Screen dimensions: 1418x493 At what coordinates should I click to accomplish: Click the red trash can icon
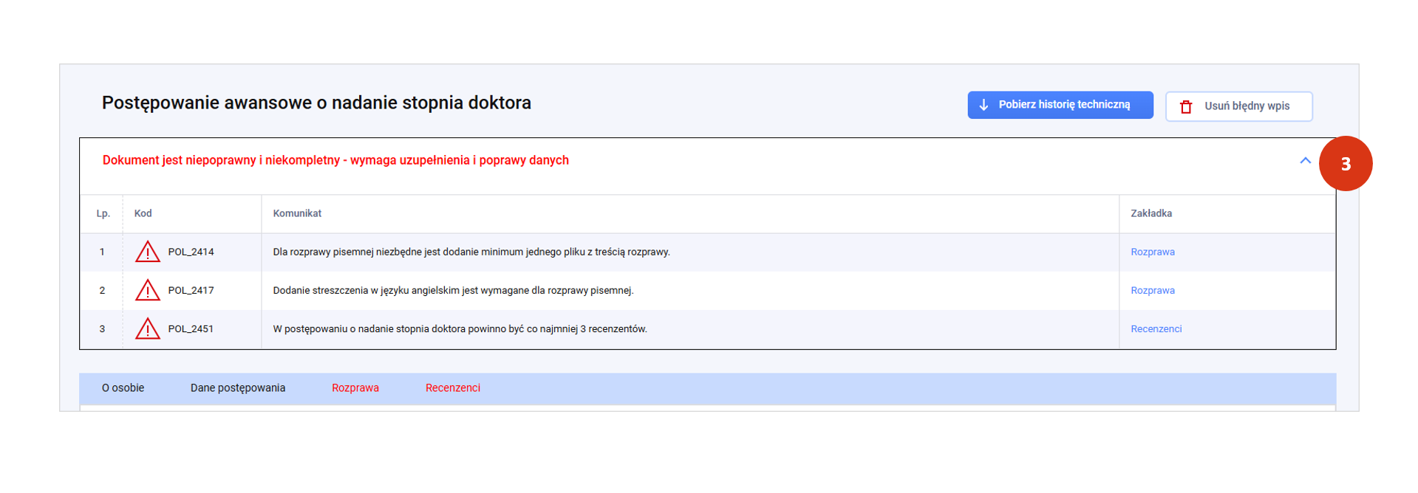[1186, 106]
